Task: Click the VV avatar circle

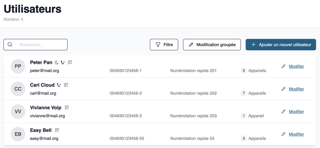Action: click(18, 112)
